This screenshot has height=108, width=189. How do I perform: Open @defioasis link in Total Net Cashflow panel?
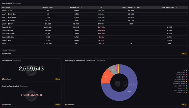[8, 105]
